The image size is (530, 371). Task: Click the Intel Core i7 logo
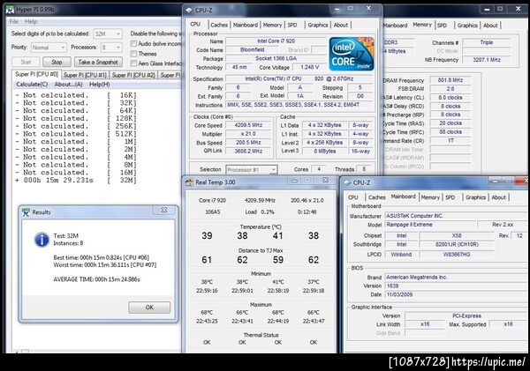pos(352,54)
